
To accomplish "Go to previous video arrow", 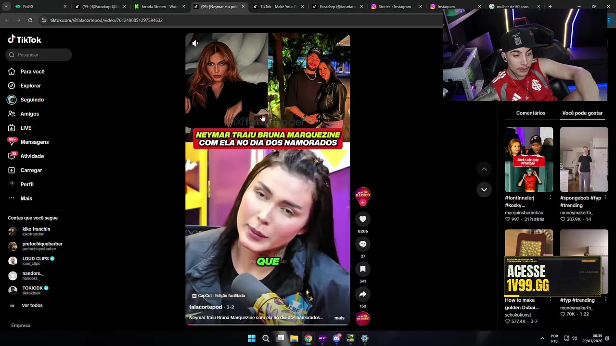I will point(484,169).
